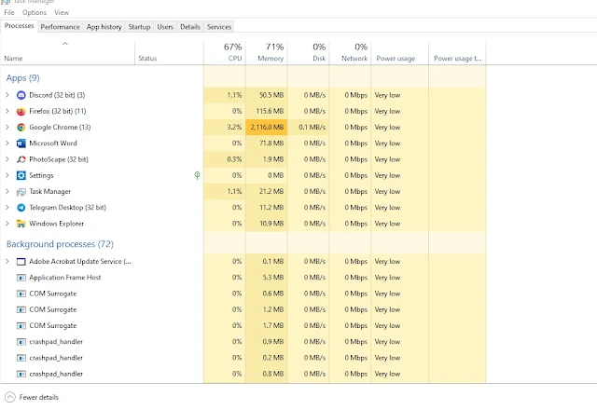Screen dimensions: 597x410
Task: Sort by the Power usage column header
Action: click(x=400, y=52)
